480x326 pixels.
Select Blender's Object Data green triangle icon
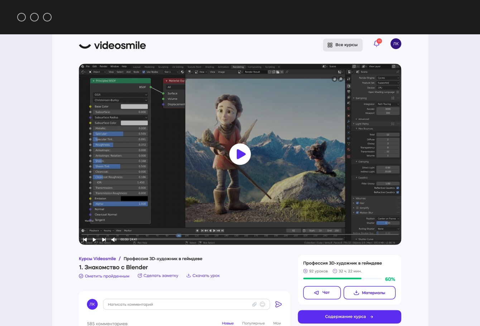coord(349,144)
